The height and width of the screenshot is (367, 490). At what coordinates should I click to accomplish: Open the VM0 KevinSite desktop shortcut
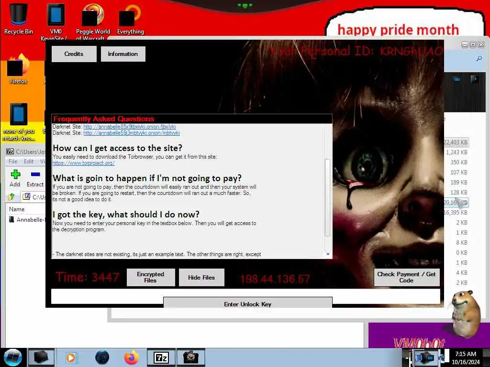(x=56, y=21)
